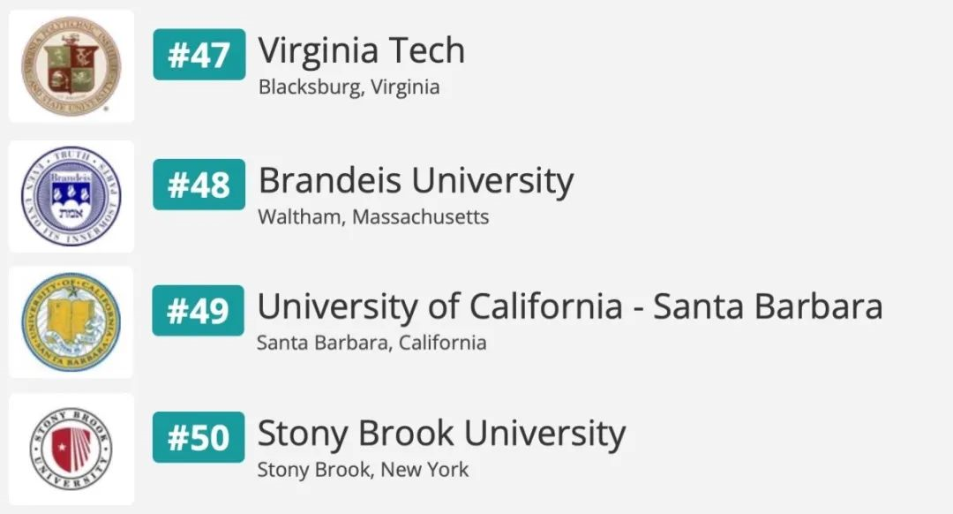
Task: Click the #47 rank badge
Action: [x=199, y=55]
